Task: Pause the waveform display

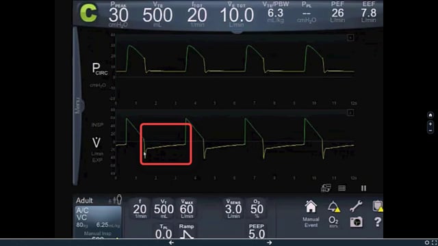Action: pyautogui.click(x=363, y=189)
